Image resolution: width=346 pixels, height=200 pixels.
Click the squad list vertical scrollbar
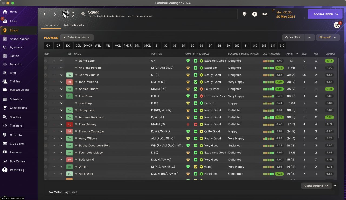click(x=338, y=97)
